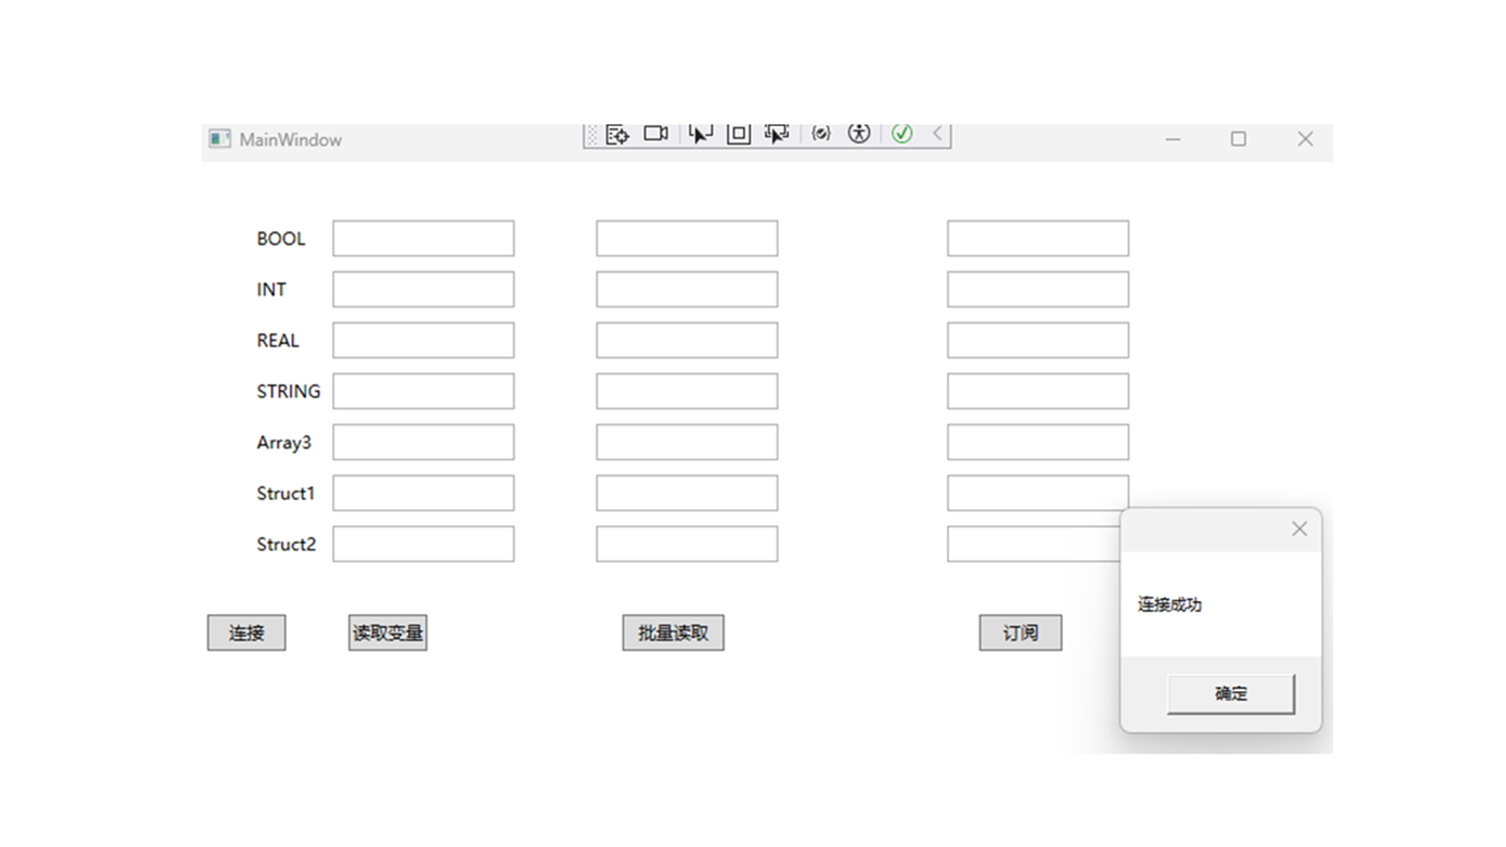This screenshot has height=847, width=1506.
Task: Focus the BOOL field in first column
Action: (x=424, y=238)
